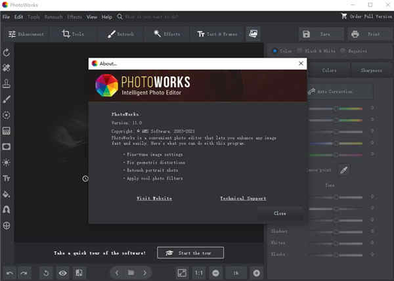
Task: Click the sun-shaped lighting tool icon
Action: (x=7, y=162)
